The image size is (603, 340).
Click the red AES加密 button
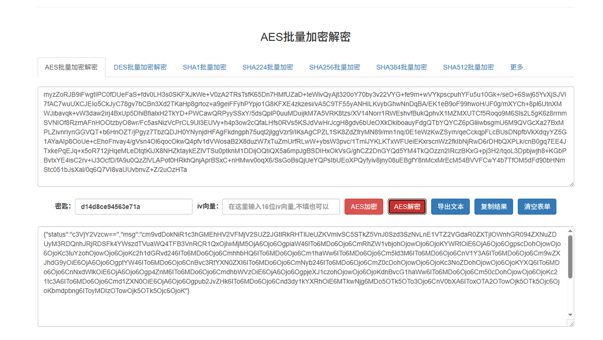pyautogui.click(x=364, y=206)
